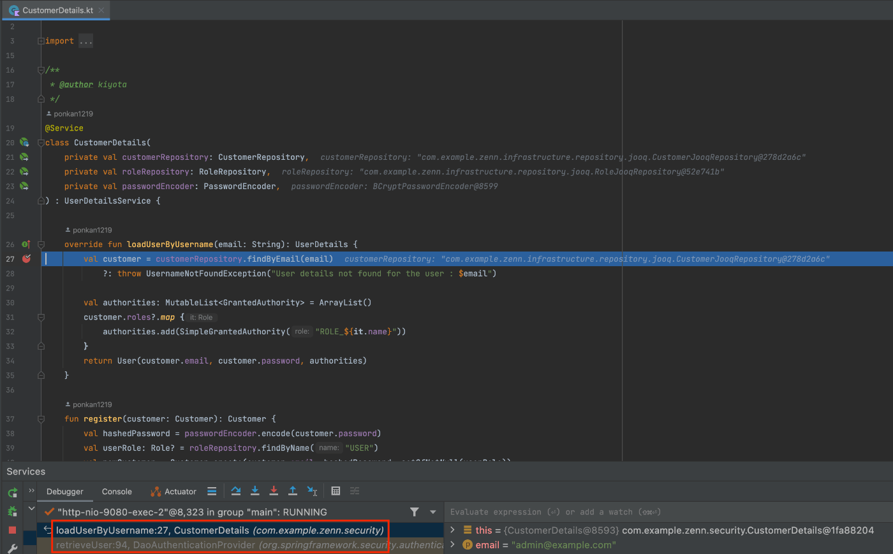Open the thread selector dropdown arrow

pyautogui.click(x=433, y=512)
